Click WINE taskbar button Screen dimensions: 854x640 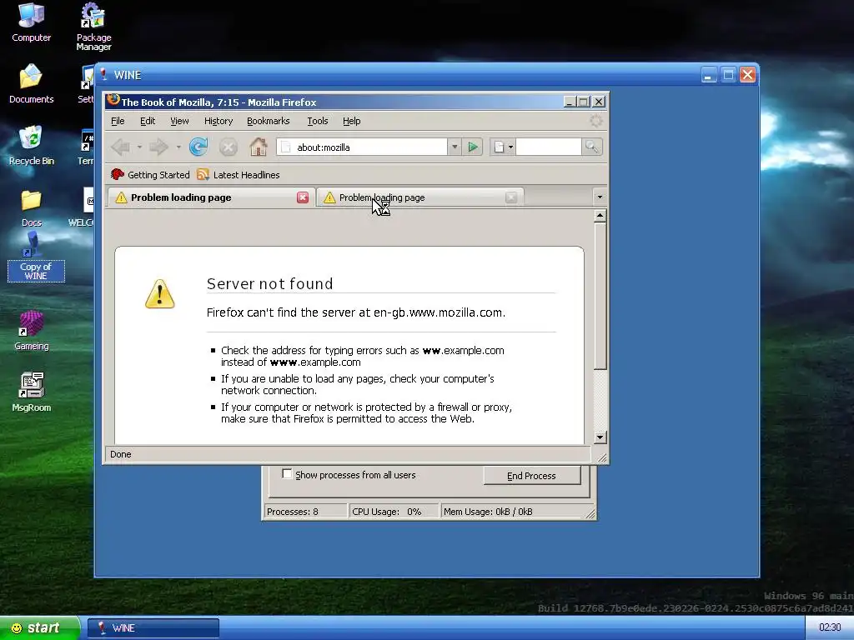pos(153,628)
